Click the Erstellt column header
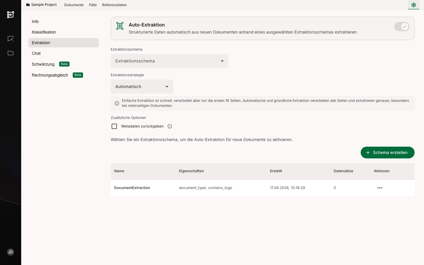 [x=276, y=171]
